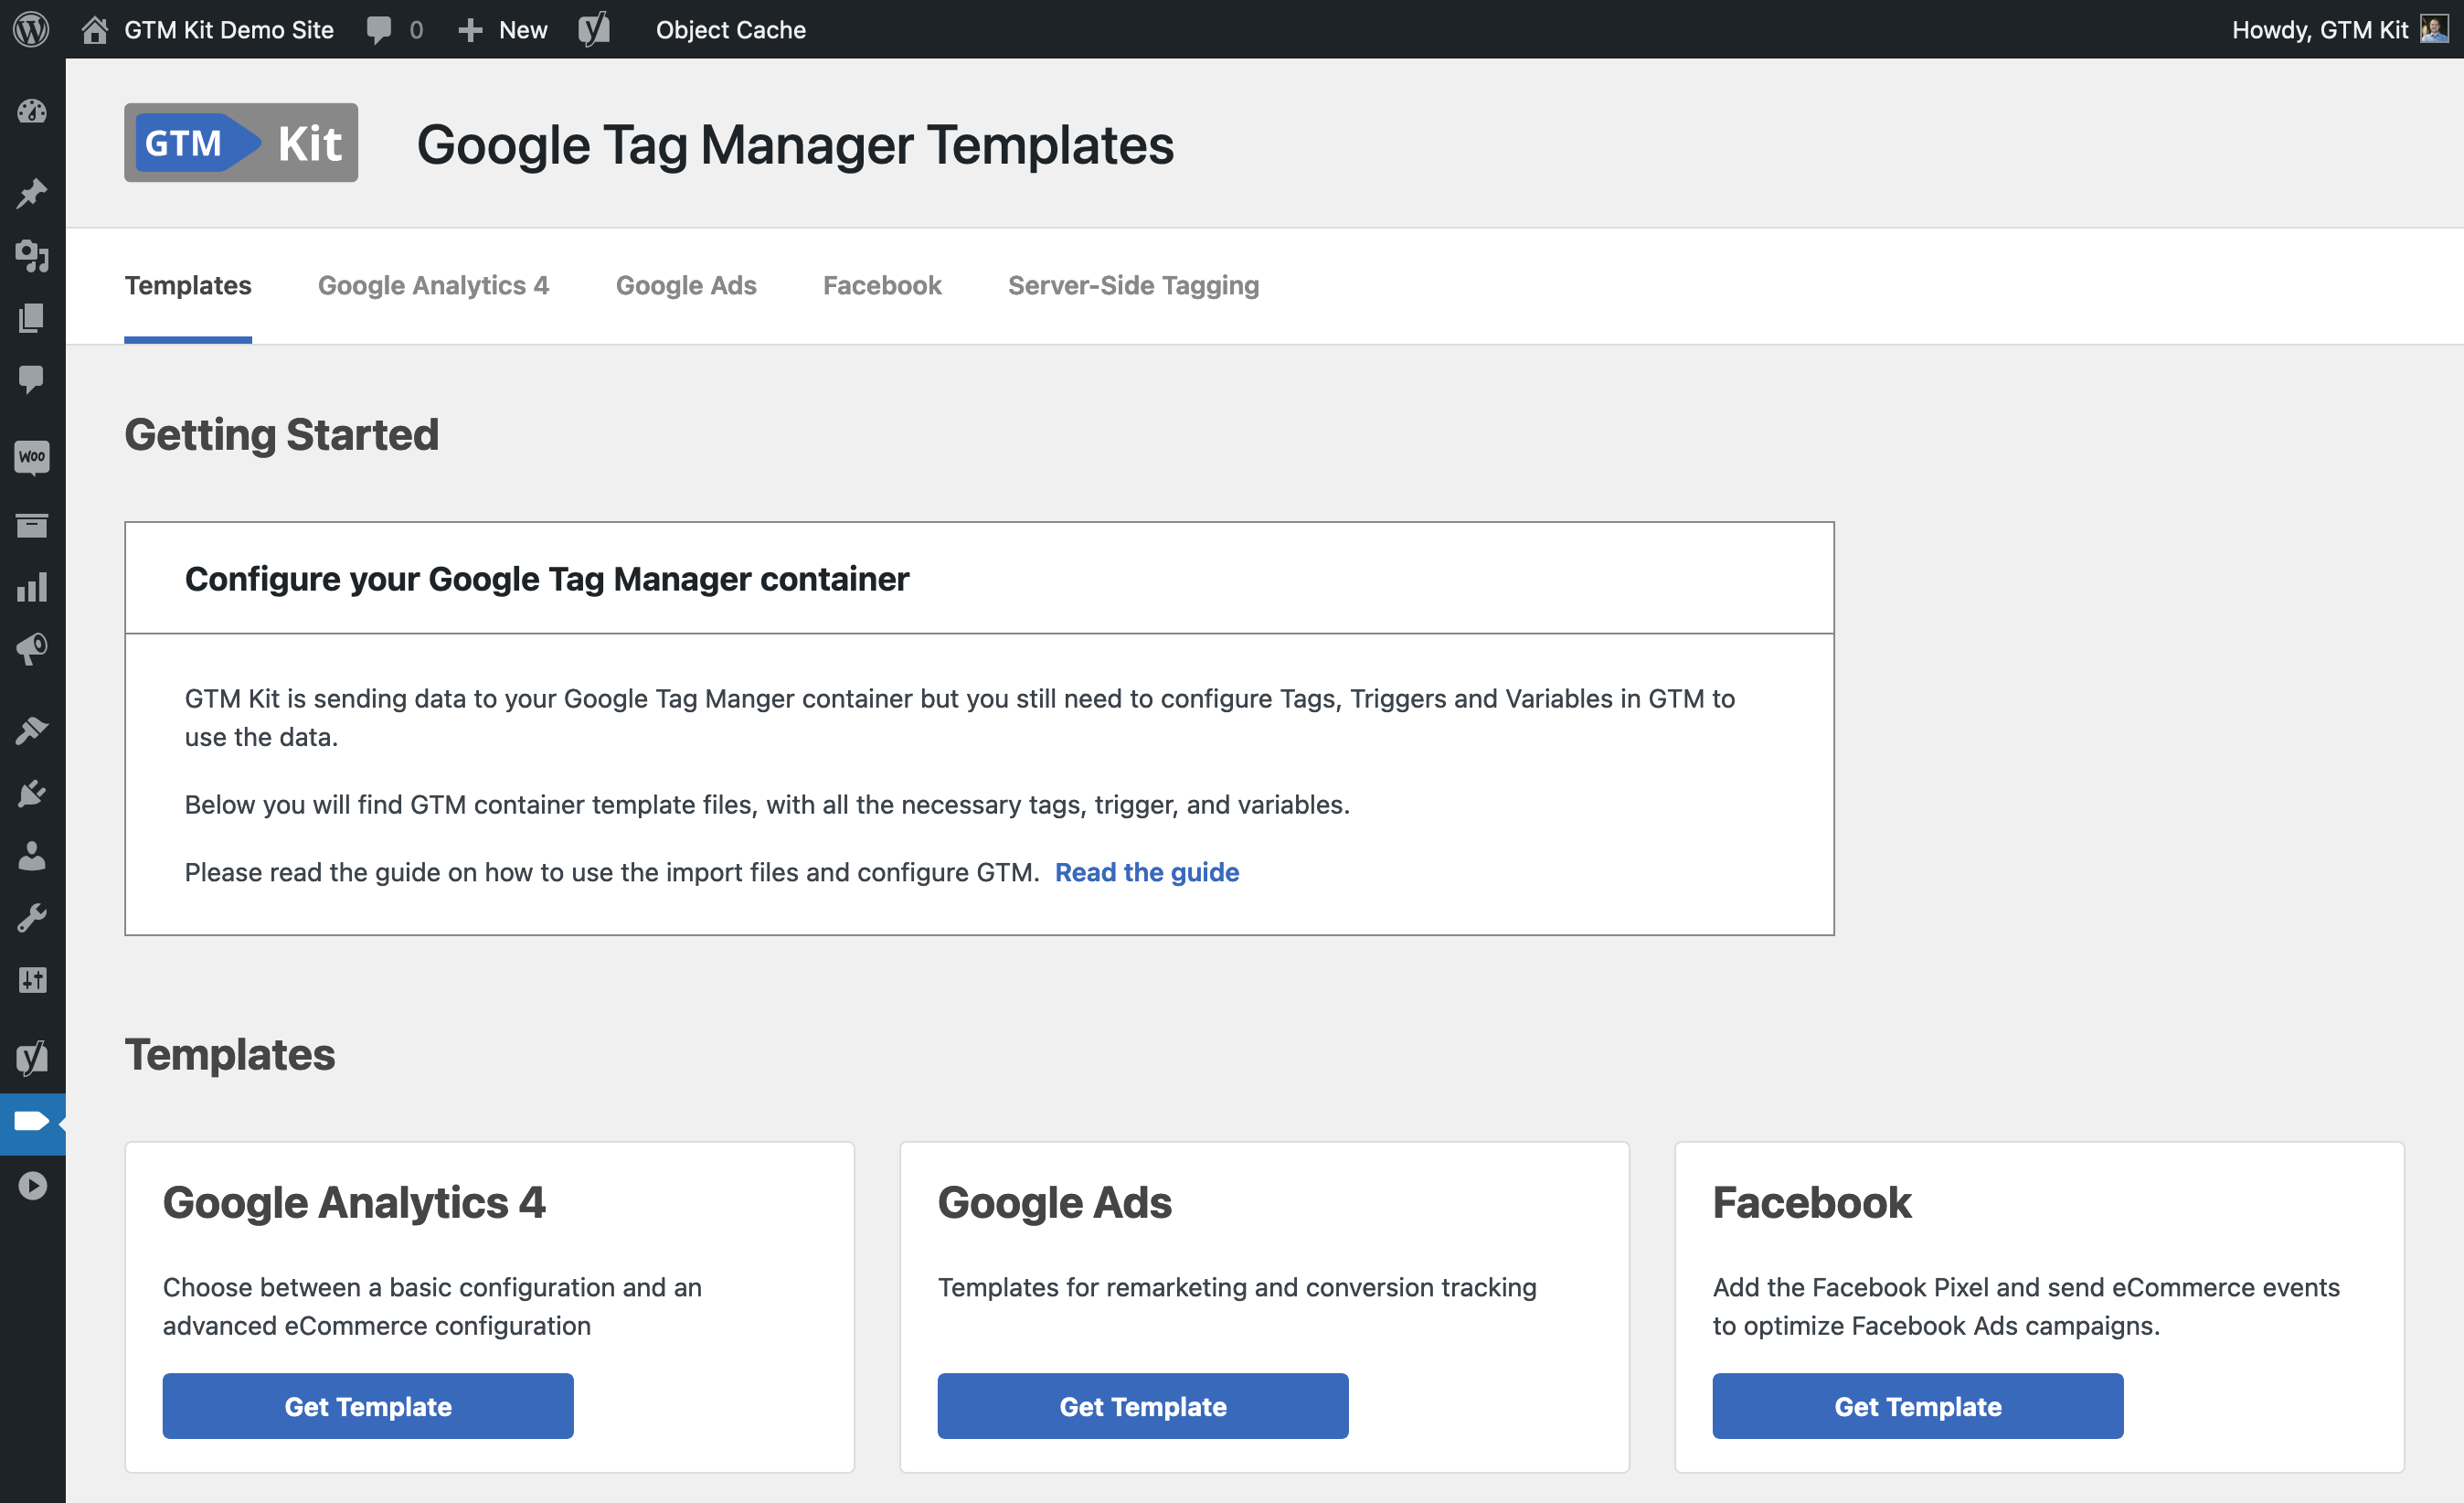Screen dimensions: 2464x1503
Task: Open the Users sidebar icon
Action: click(32, 856)
